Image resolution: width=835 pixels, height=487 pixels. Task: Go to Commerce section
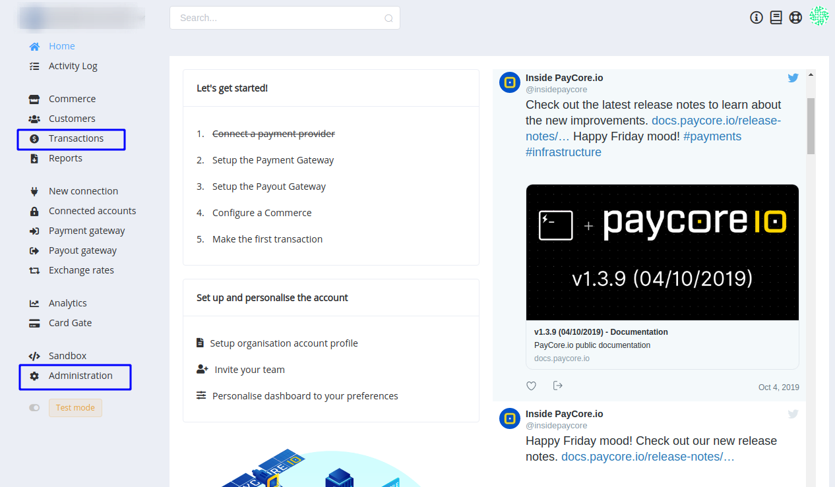pyautogui.click(x=73, y=99)
